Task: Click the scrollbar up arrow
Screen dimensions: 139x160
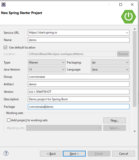Action: point(134,29)
